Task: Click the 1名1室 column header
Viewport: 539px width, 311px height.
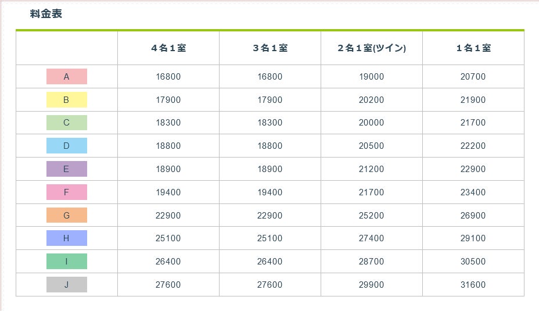Action: pyautogui.click(x=473, y=48)
